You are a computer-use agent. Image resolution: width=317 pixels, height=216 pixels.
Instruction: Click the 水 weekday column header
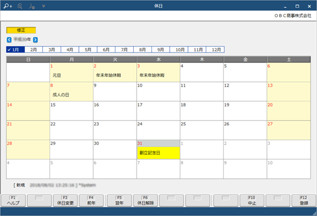pos(158,59)
